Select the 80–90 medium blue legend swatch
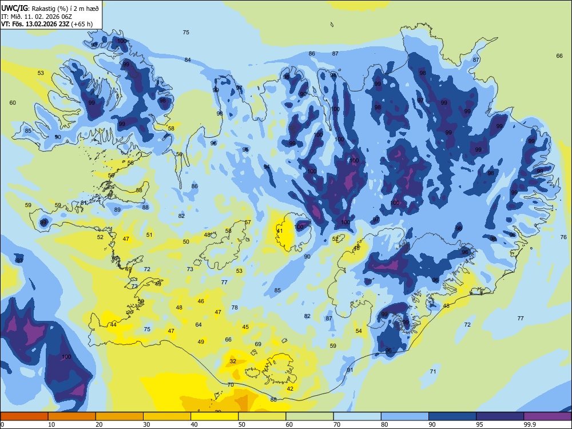The image size is (572, 429). 404,416
